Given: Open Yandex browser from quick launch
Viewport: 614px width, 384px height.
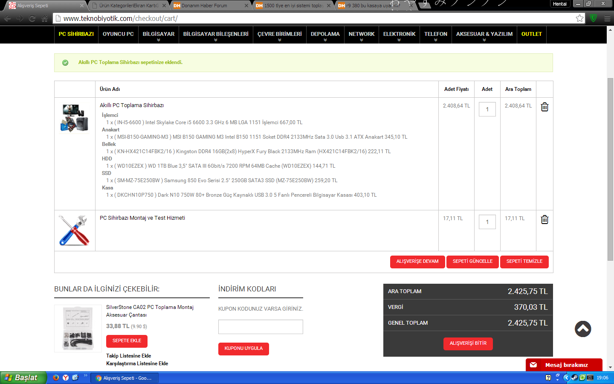Looking at the screenshot, I should coord(66,378).
